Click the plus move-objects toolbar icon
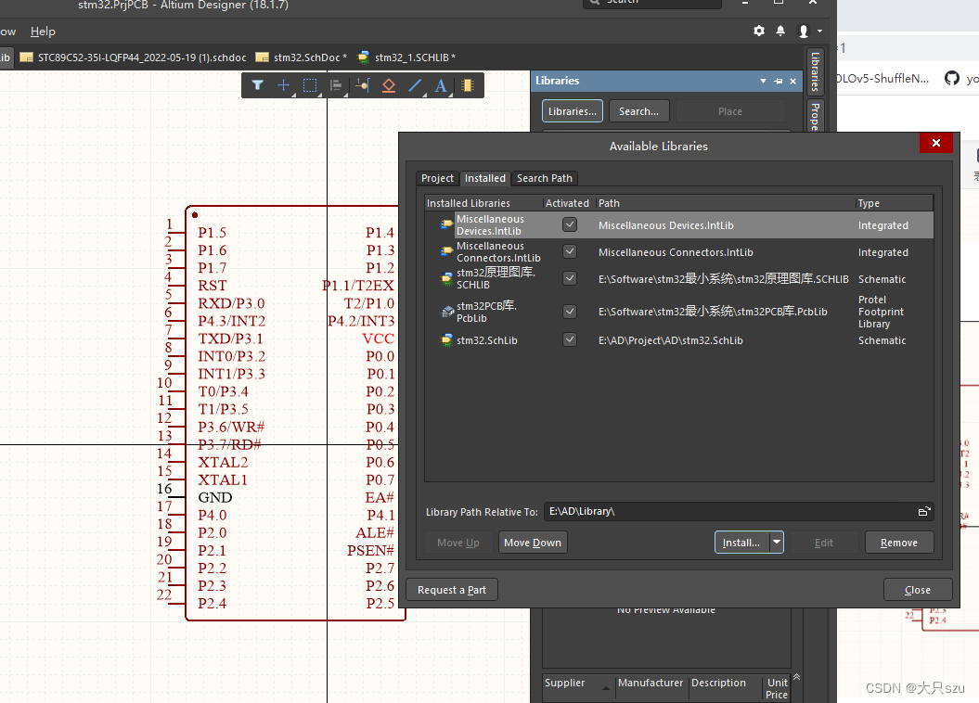Viewport: 979px width, 703px height. tap(283, 85)
